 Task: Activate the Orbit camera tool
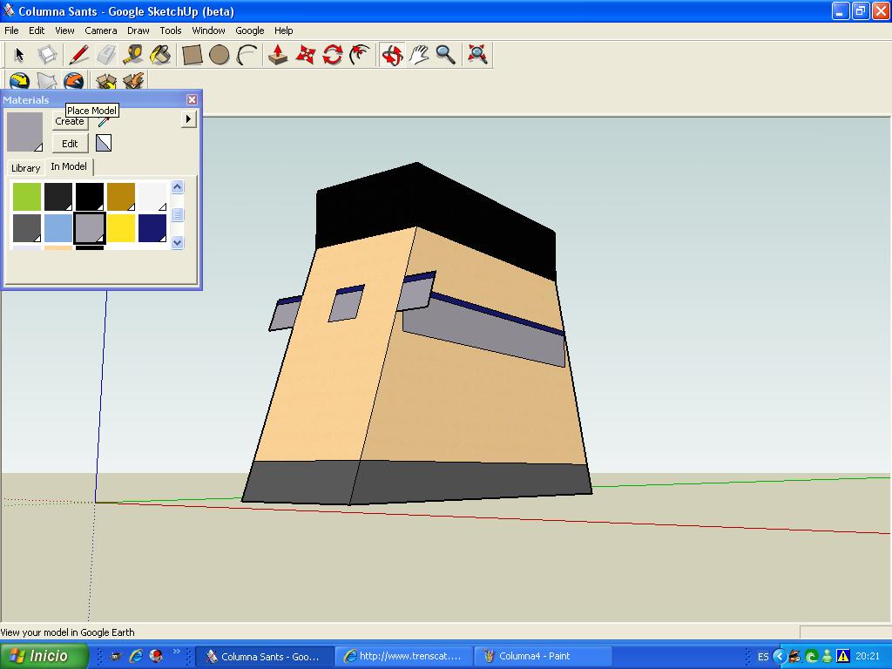392,55
